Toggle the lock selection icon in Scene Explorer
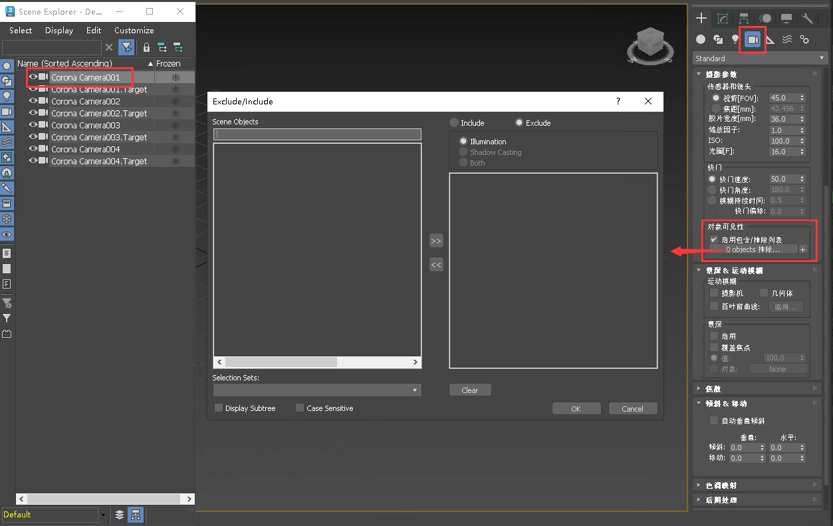The width and height of the screenshot is (833, 526). 146,47
